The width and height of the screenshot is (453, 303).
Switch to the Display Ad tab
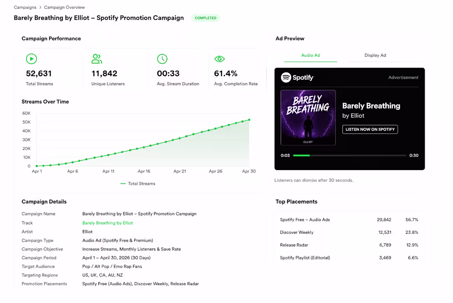tap(375, 55)
